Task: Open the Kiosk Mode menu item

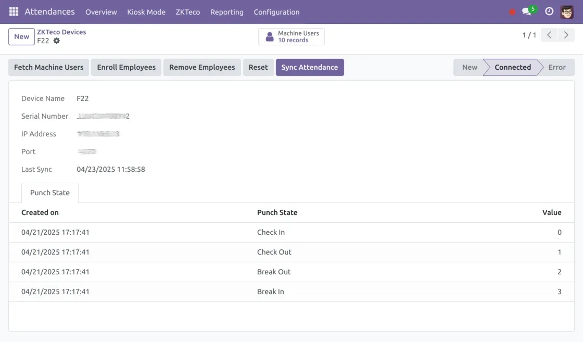Action: (146, 12)
